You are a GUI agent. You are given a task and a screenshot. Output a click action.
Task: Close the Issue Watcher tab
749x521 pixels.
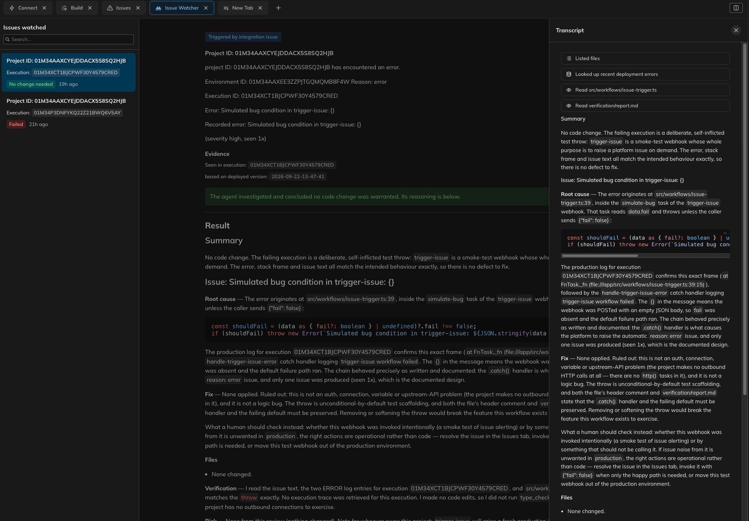[206, 8]
